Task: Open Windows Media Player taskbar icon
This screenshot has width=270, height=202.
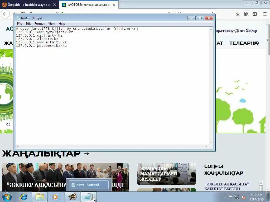Action: (55, 197)
